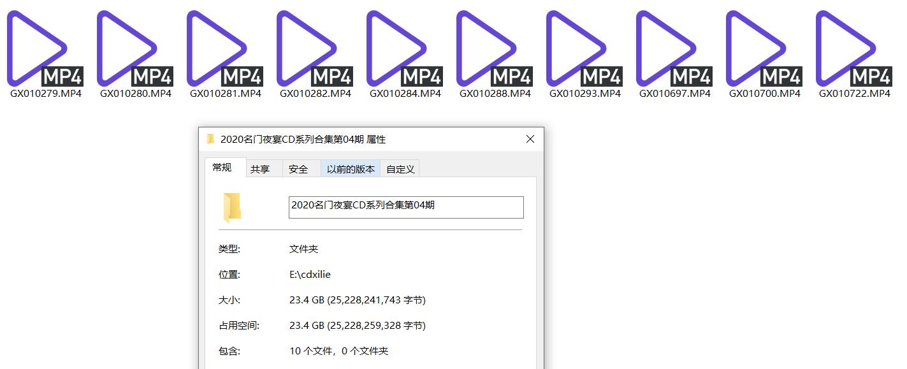
Task: Select the GX010280.MP4 video file icon
Action: tap(134, 48)
